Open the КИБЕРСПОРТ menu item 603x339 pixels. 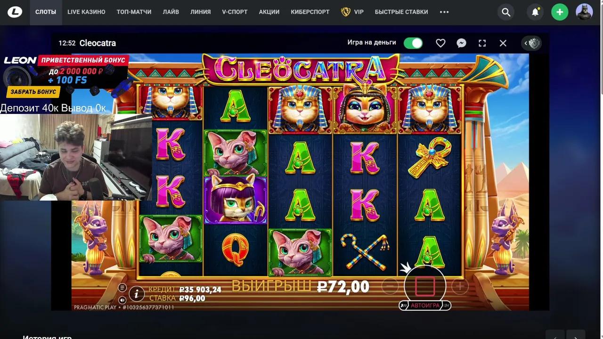pyautogui.click(x=310, y=12)
